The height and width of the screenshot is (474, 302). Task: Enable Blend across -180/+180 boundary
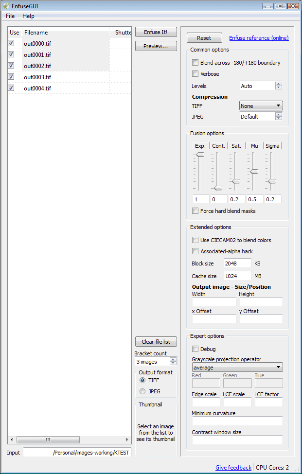(x=195, y=63)
